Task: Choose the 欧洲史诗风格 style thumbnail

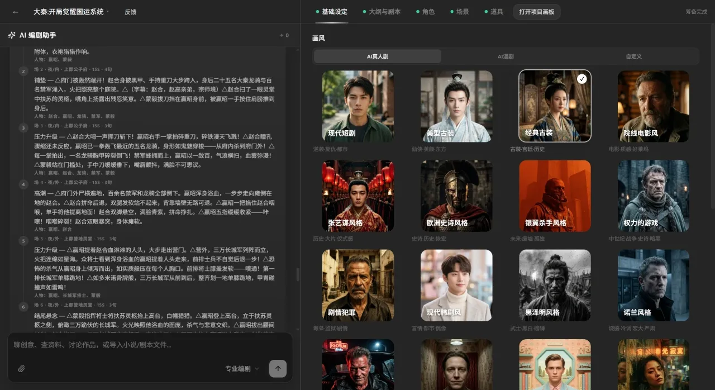Action: 456,196
